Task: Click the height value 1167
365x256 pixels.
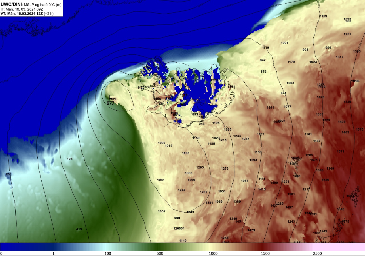Action: click(317, 141)
